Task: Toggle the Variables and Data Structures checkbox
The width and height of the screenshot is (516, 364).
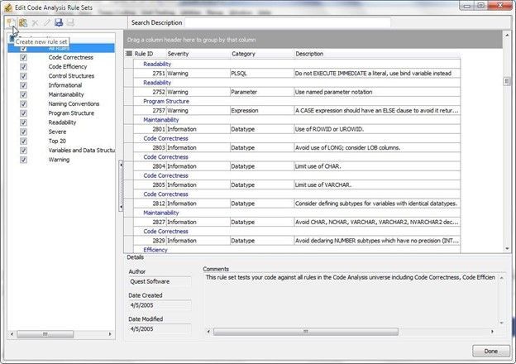Action: pos(23,151)
